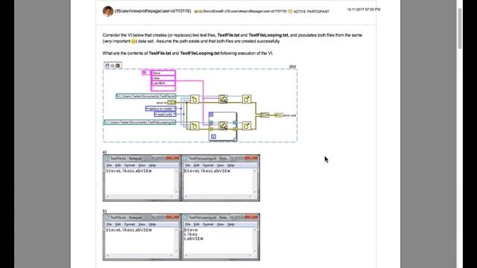
Task: Select the lower Close File node
Action: point(247,126)
